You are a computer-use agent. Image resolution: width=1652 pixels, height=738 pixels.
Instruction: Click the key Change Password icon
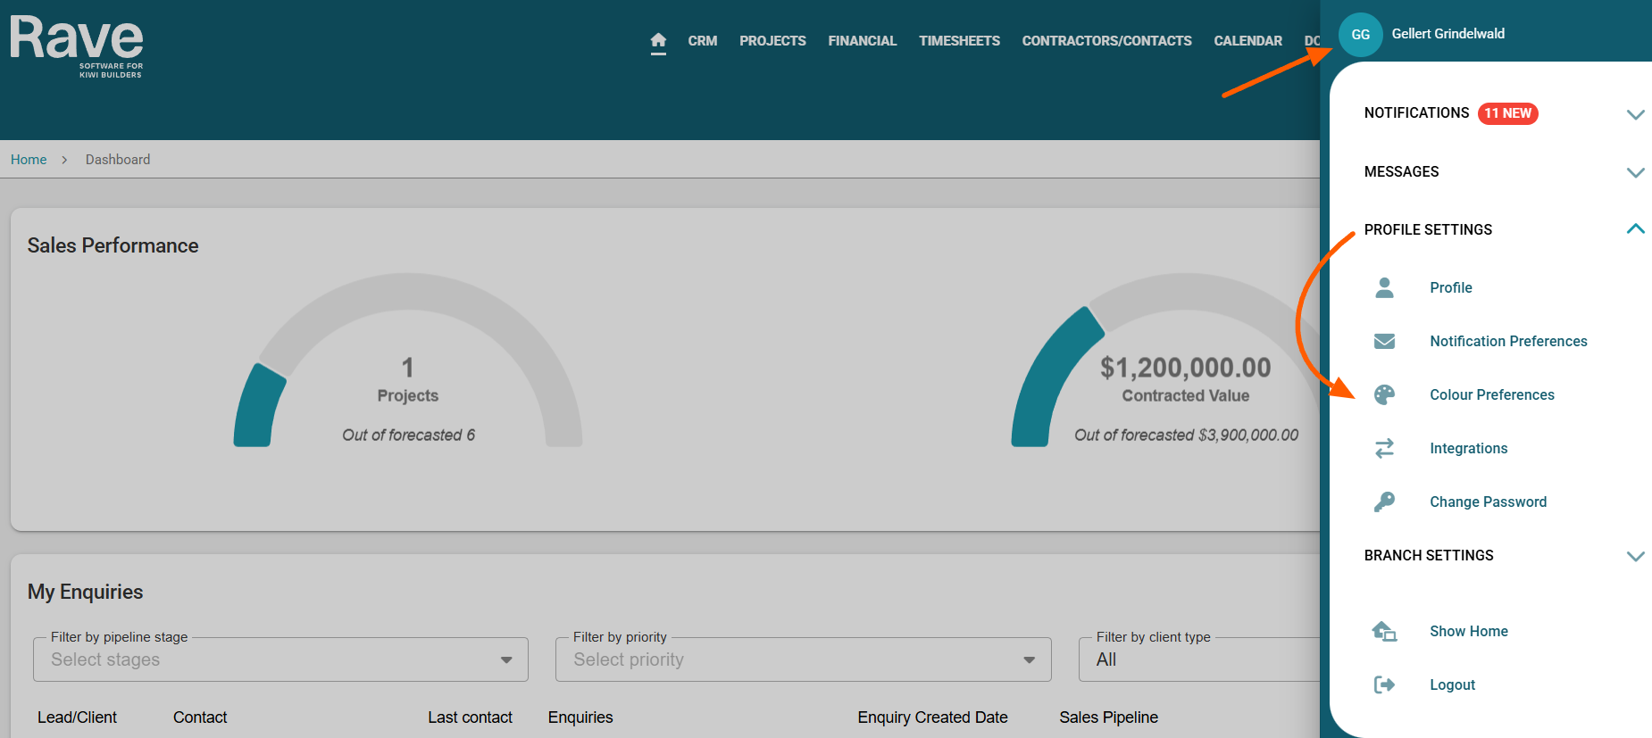[x=1384, y=502]
